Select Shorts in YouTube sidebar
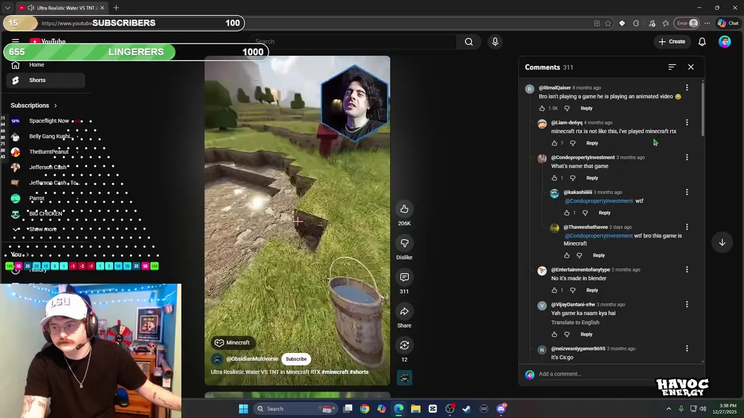744x418 pixels. point(45,80)
